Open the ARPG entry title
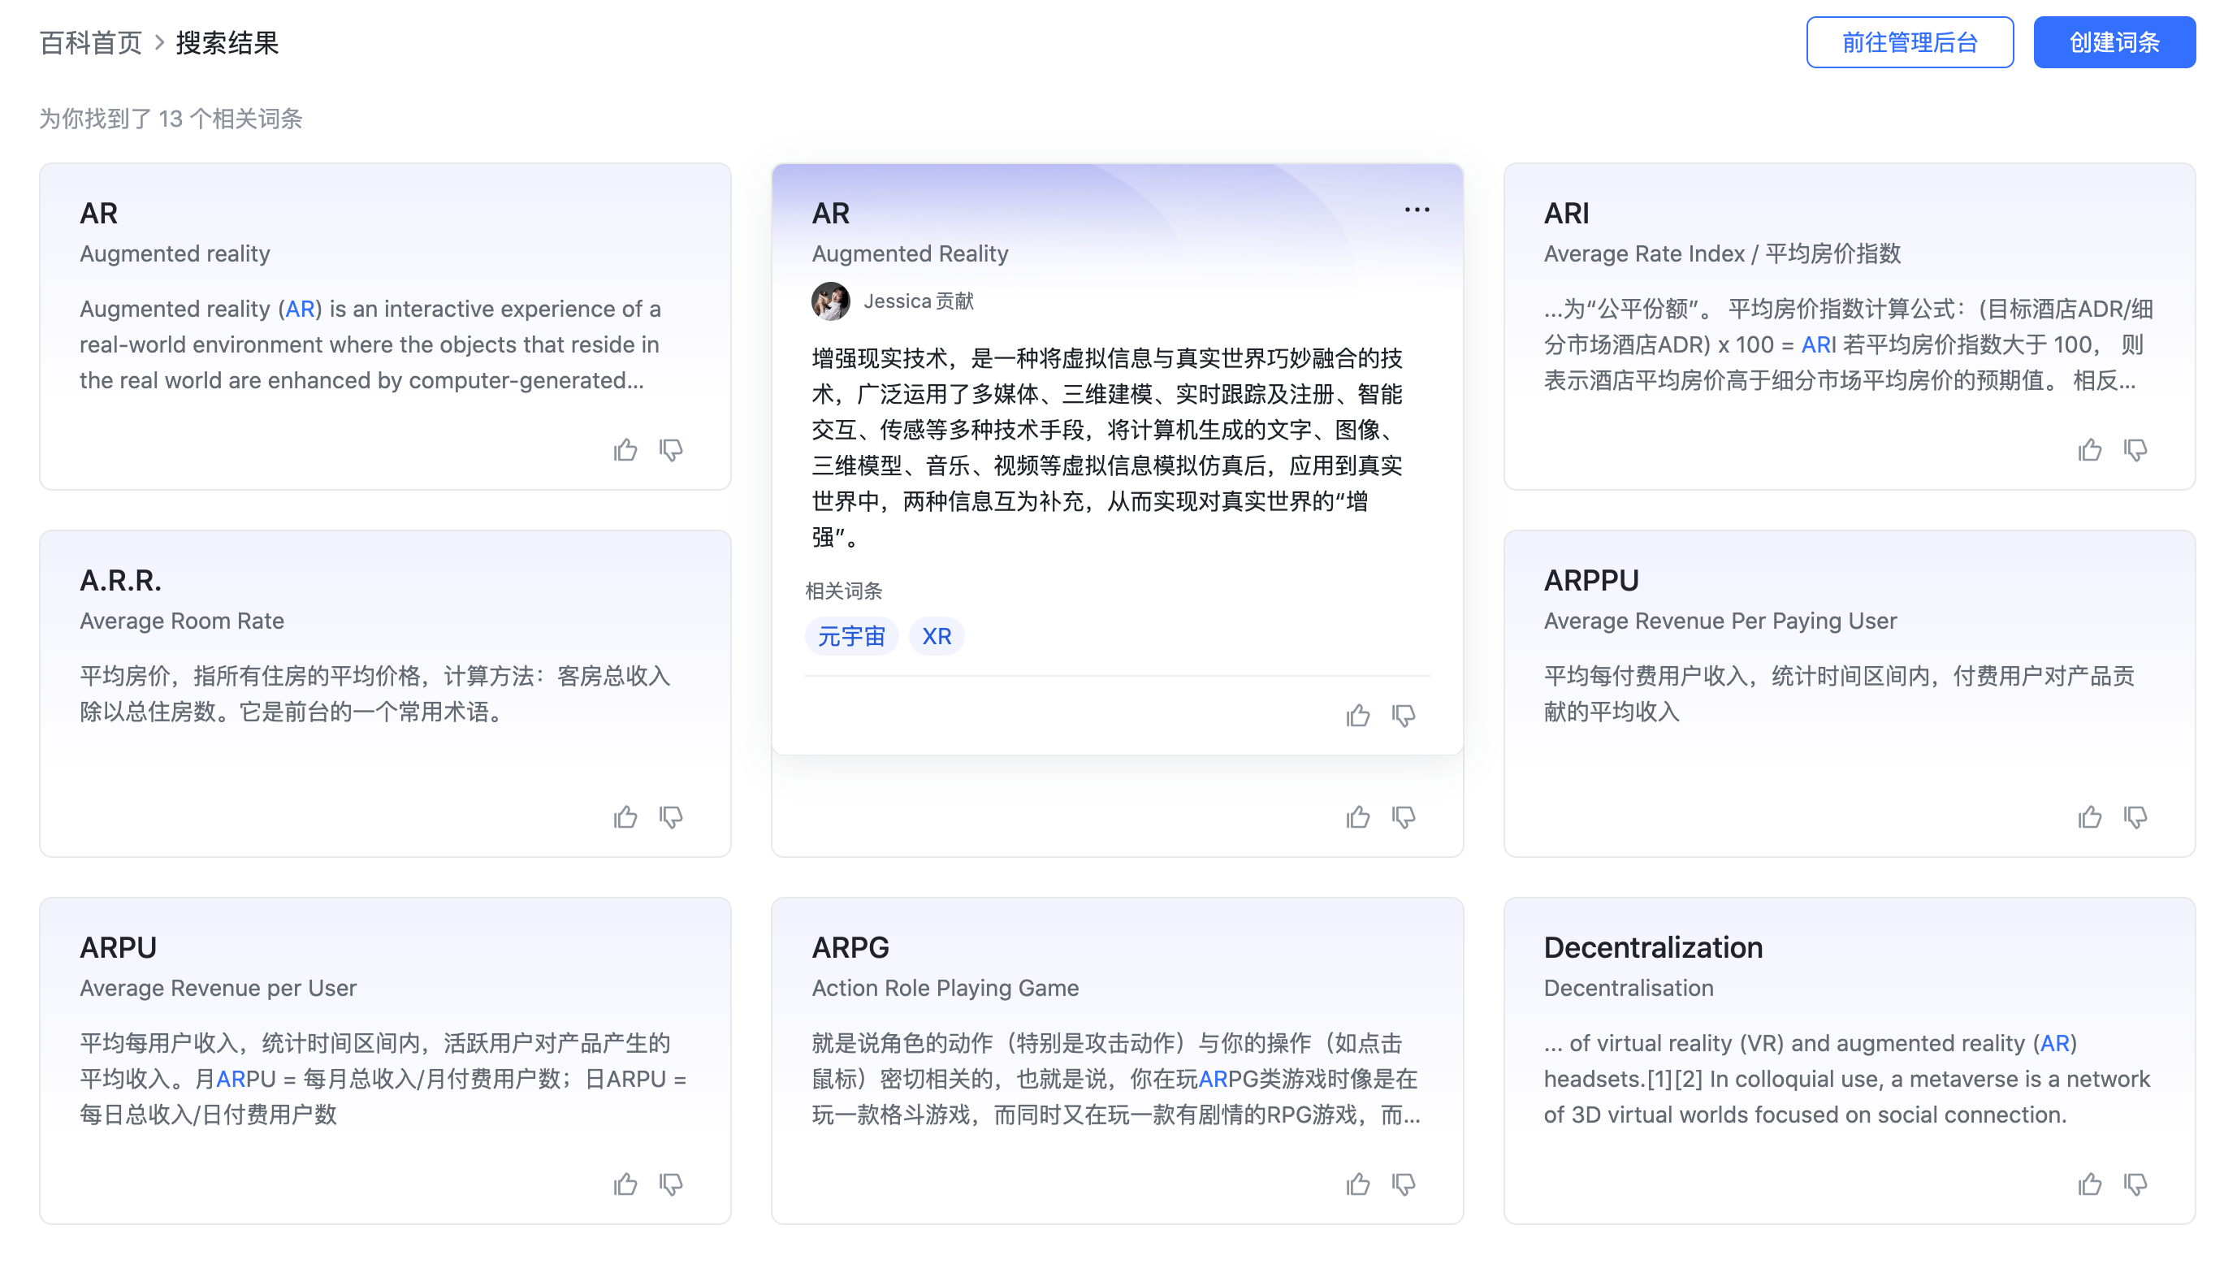 [x=850, y=948]
